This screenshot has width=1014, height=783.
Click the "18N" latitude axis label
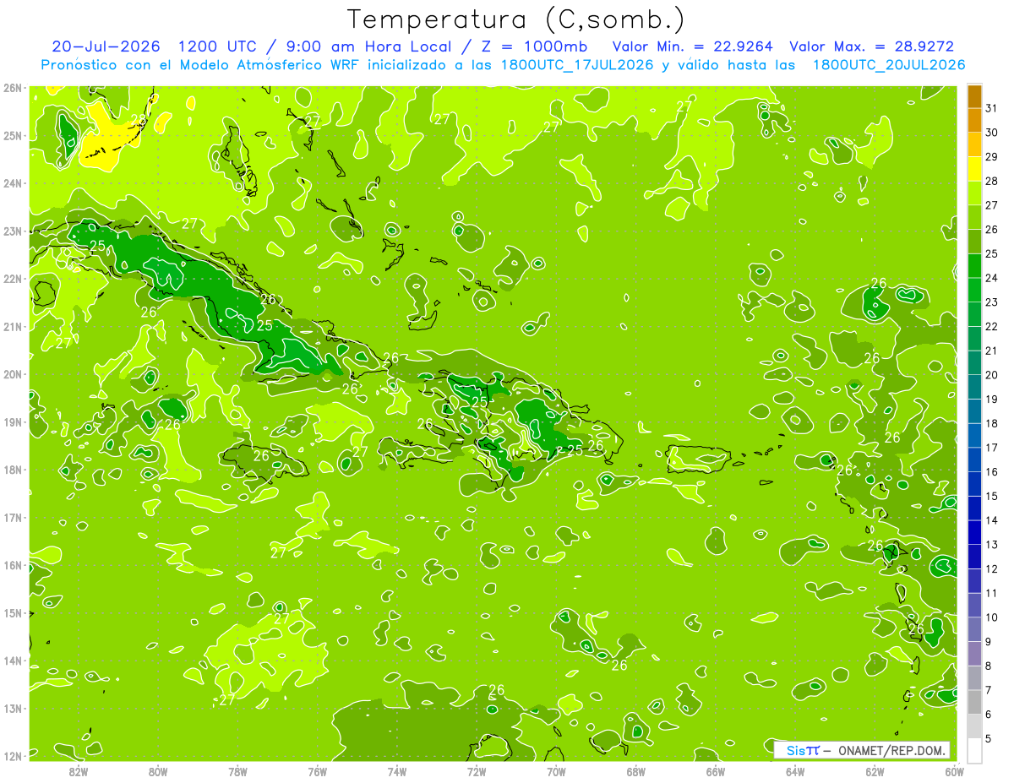pos(12,470)
